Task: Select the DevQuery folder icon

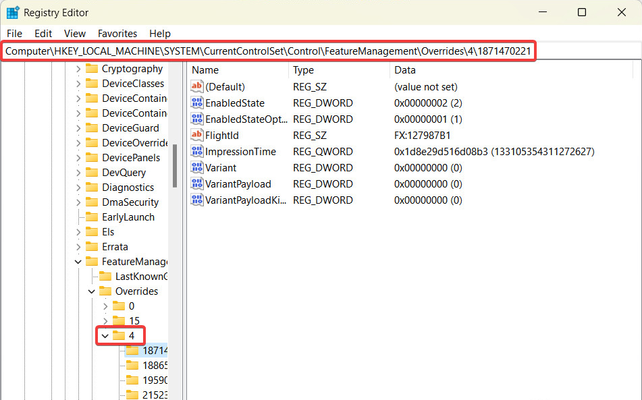Action: (92, 173)
